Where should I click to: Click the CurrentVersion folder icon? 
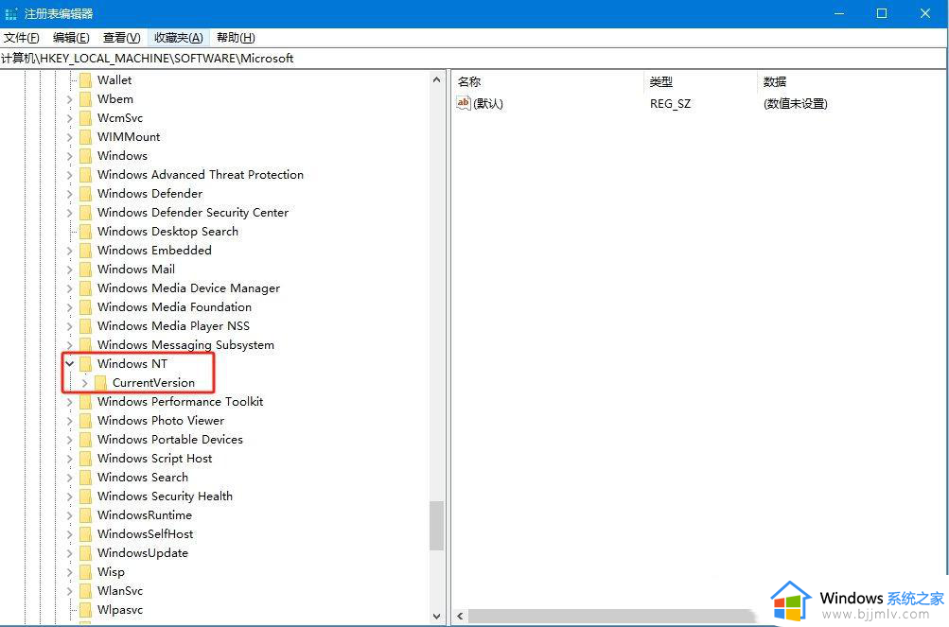100,382
